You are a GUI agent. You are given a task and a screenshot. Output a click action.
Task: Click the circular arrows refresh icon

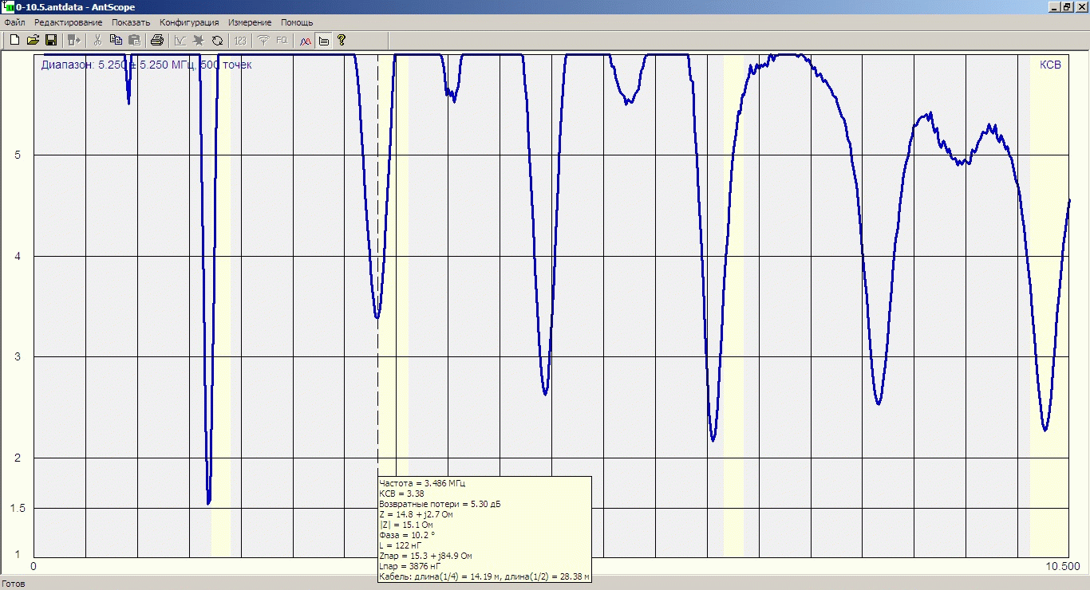pos(217,40)
